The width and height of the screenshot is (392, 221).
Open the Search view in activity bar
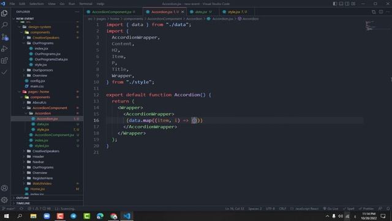[4, 25]
